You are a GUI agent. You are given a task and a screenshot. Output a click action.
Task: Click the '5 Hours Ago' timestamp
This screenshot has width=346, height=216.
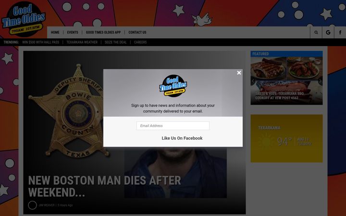(65, 205)
